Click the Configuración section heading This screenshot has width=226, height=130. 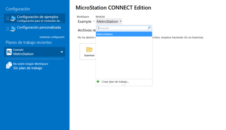[x=18, y=9]
